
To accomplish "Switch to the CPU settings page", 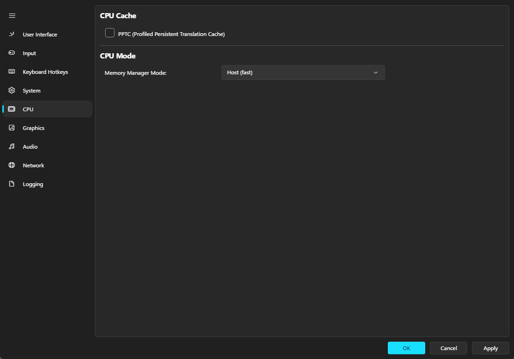I will tap(48, 109).
